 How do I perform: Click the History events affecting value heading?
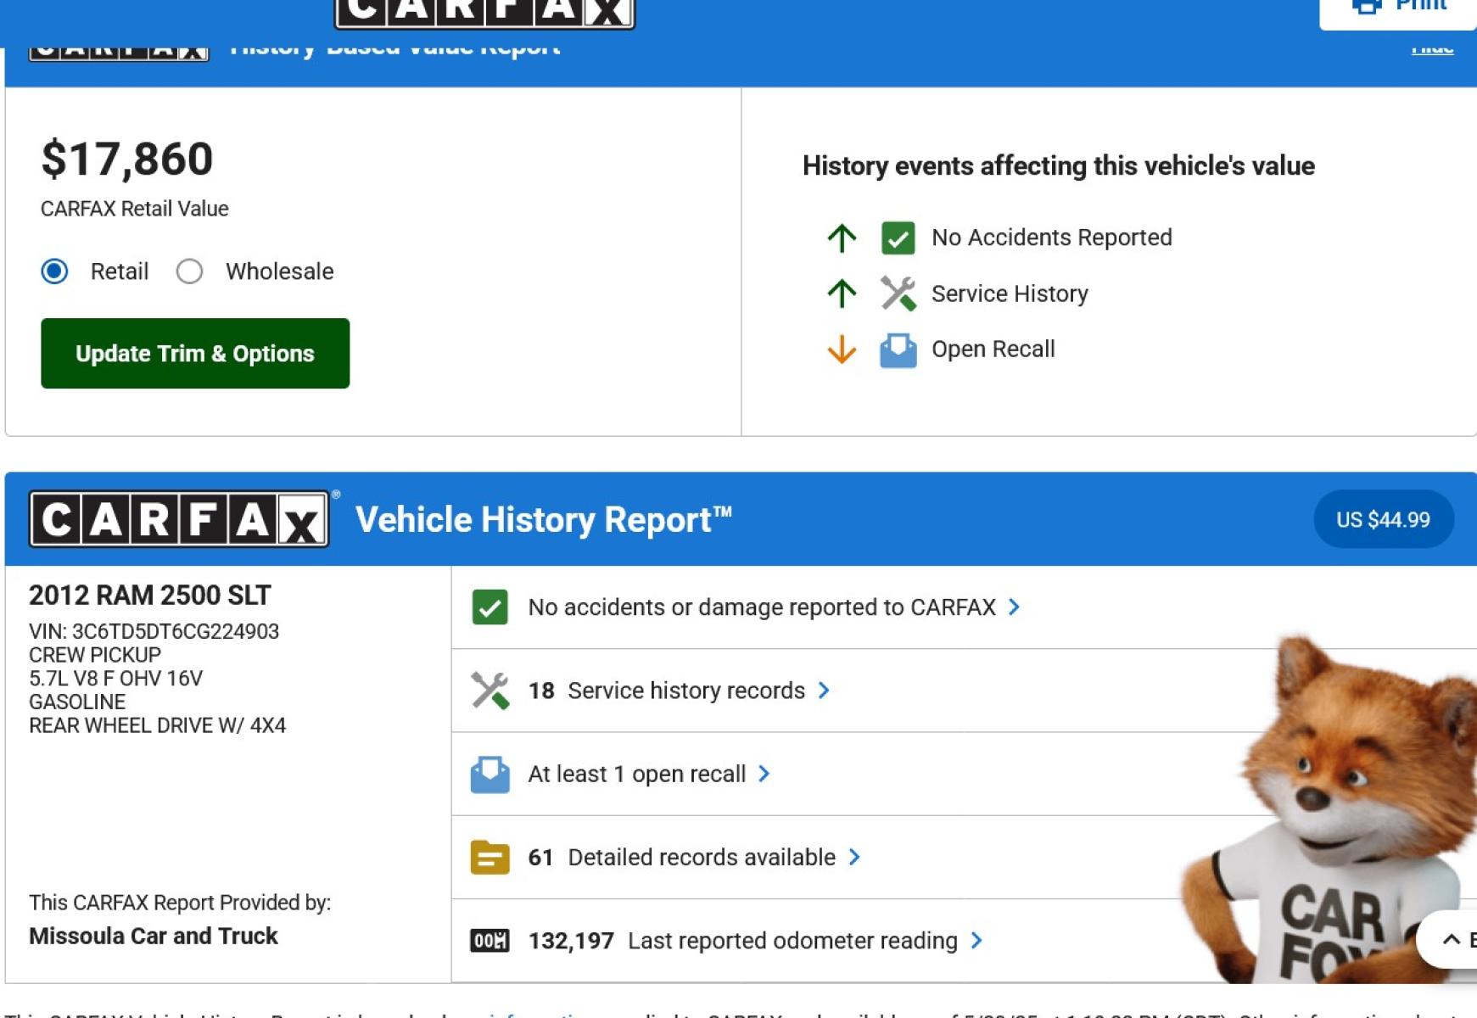1059,166
